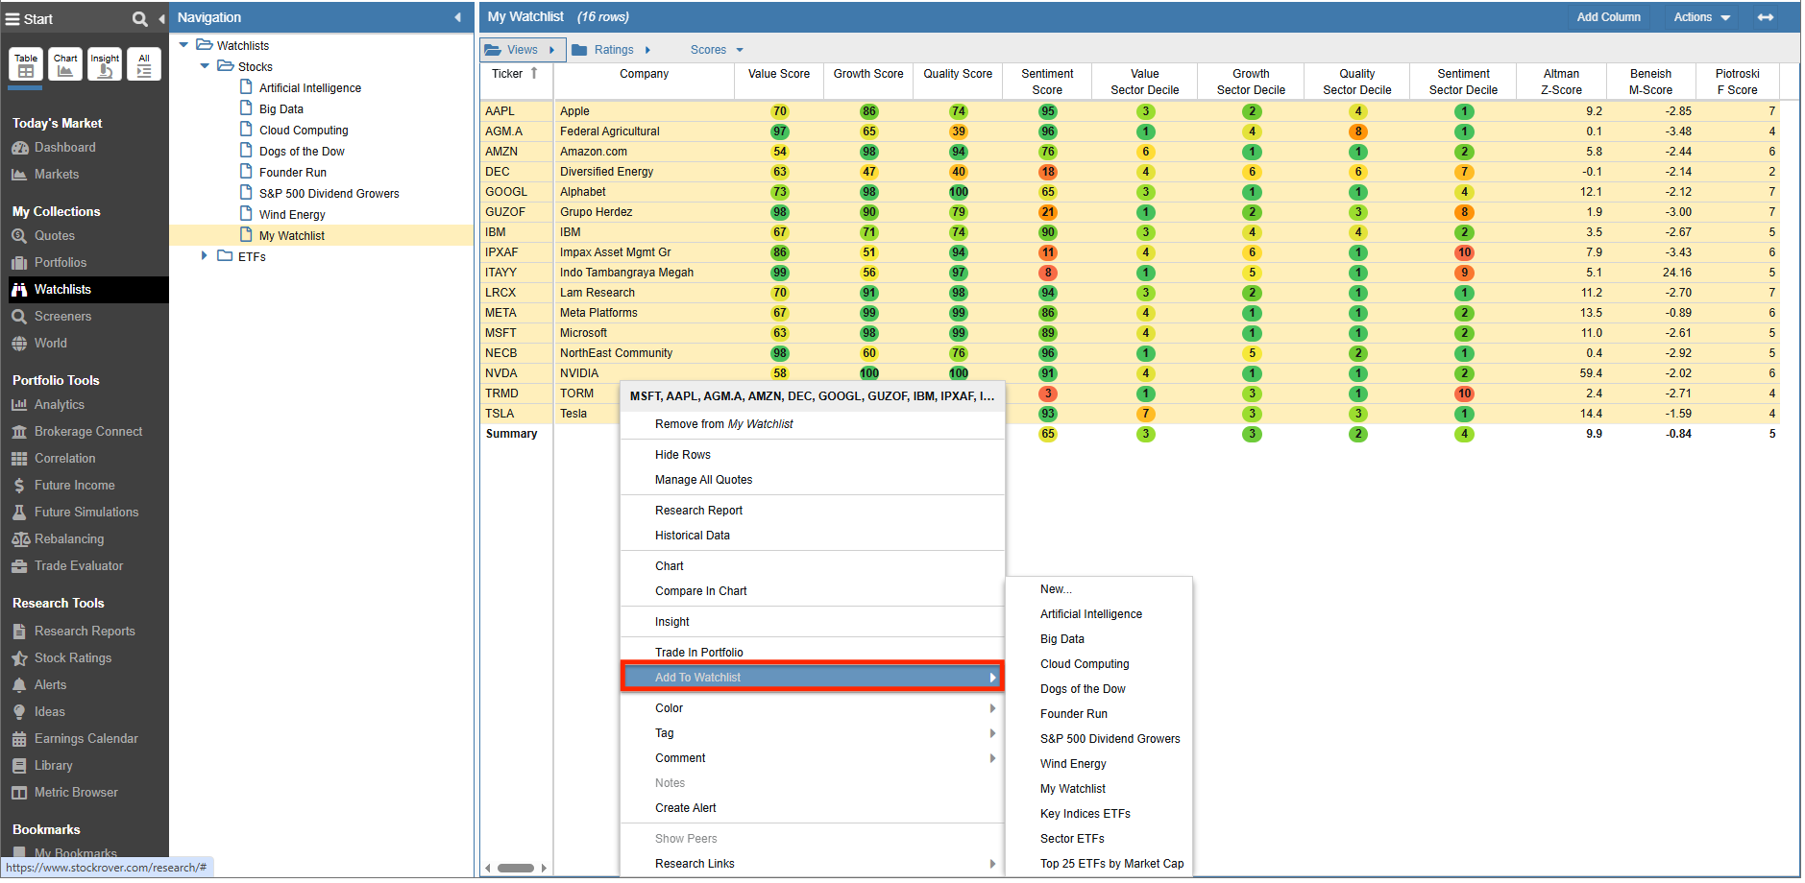Select Hide Rows menu item
The width and height of the screenshot is (1805, 883).
tap(813, 455)
